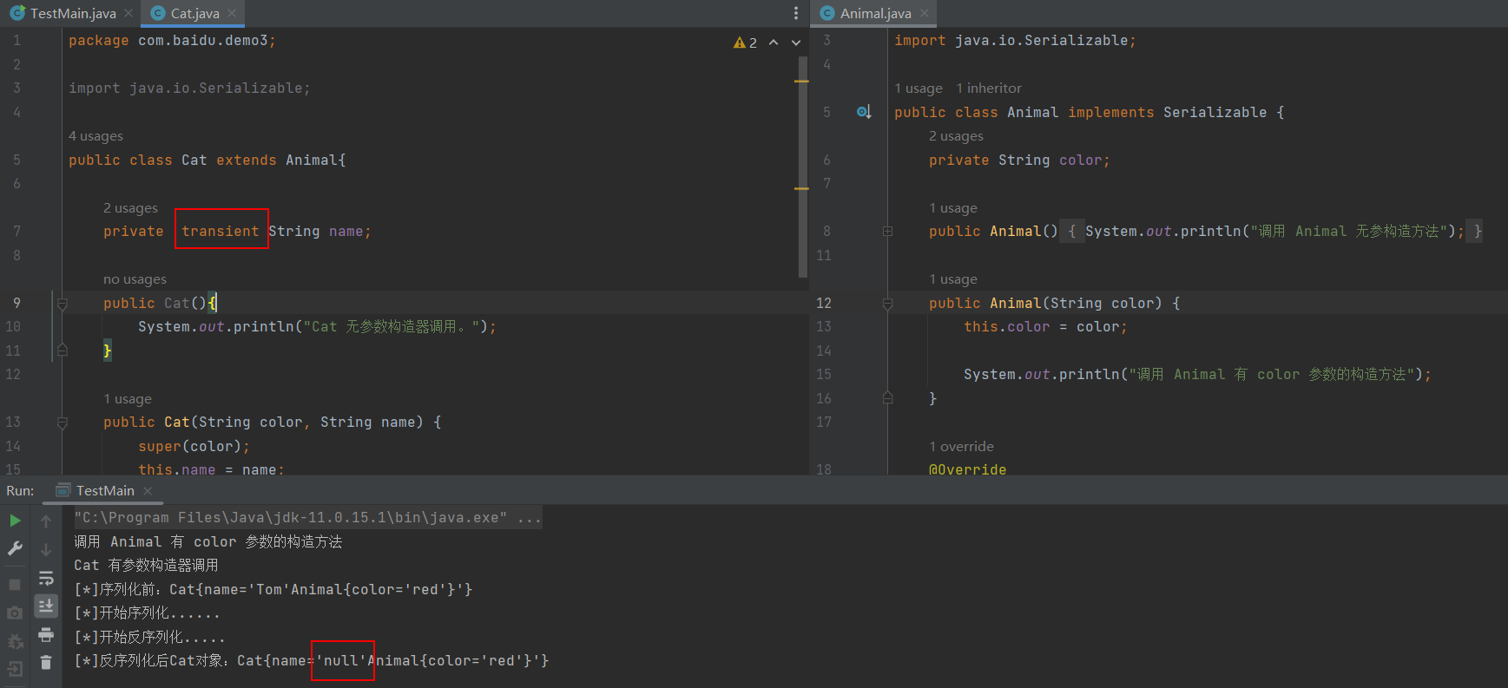
Task: Expand the folded opening brace of the Animal() body
Action: [x=1071, y=232]
